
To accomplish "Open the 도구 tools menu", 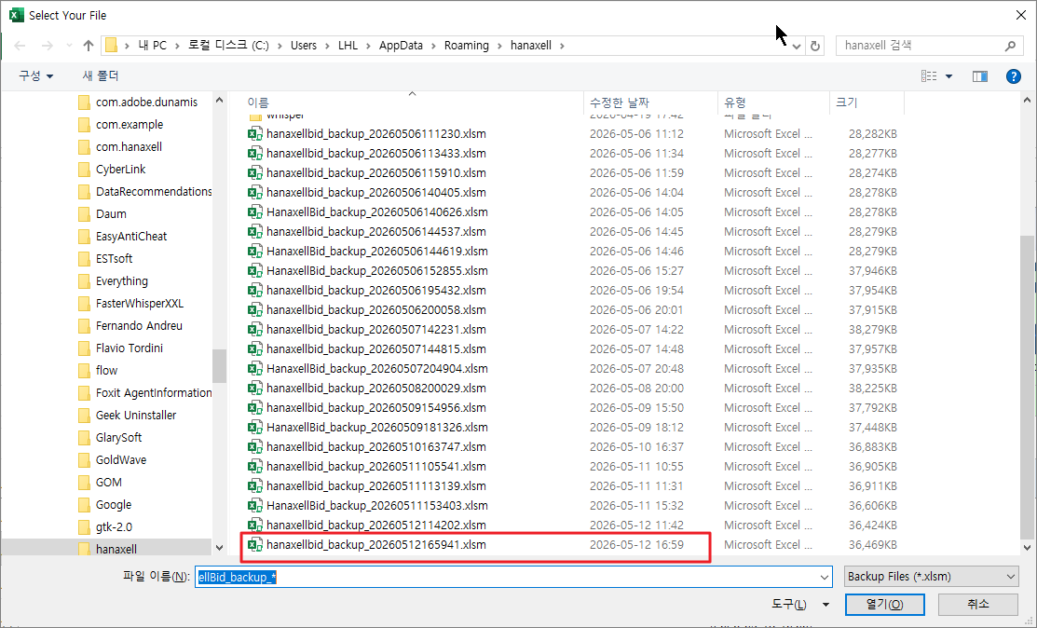I will tap(800, 604).
